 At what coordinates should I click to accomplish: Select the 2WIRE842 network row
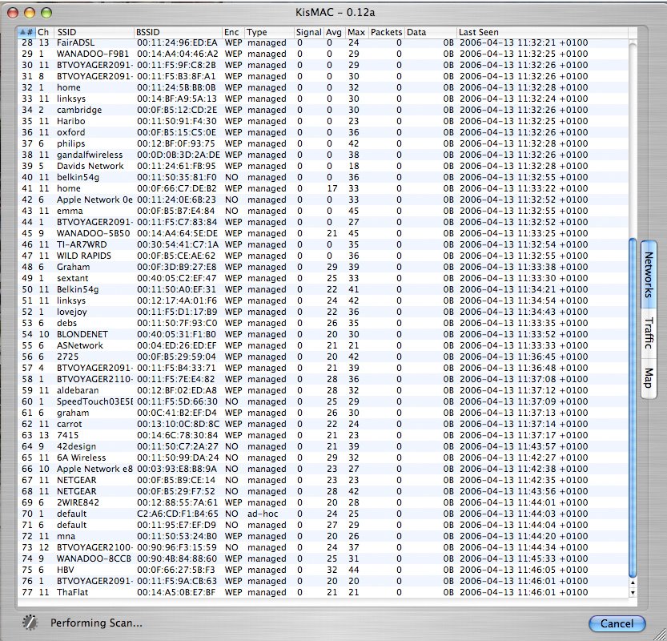point(323,502)
